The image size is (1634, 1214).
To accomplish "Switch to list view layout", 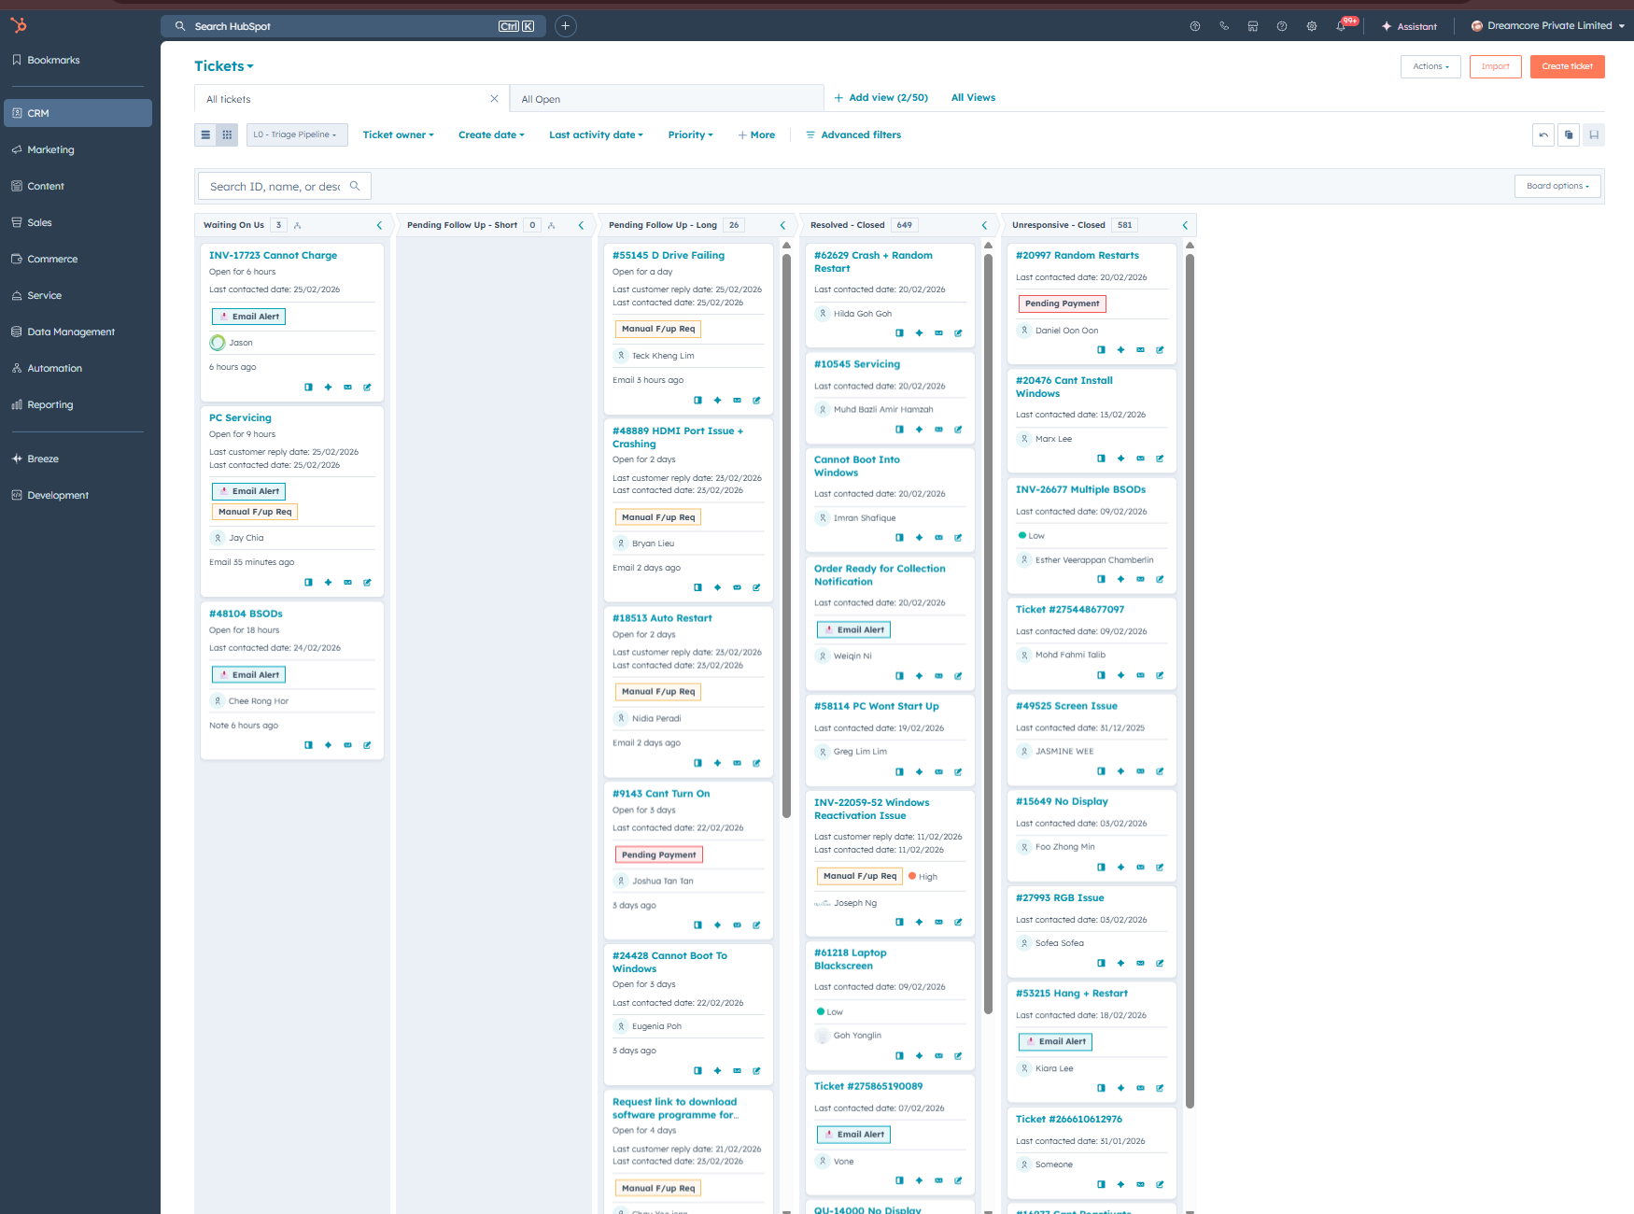I will (x=206, y=135).
